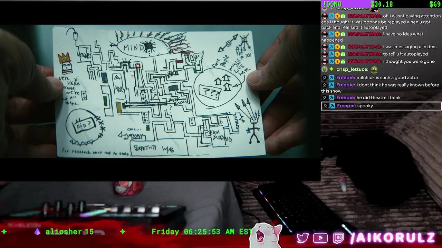Image resolution: width=442 pixels, height=248 pixels.
Task: Click the purple bits gem next to aliosher
Action: click(37, 232)
